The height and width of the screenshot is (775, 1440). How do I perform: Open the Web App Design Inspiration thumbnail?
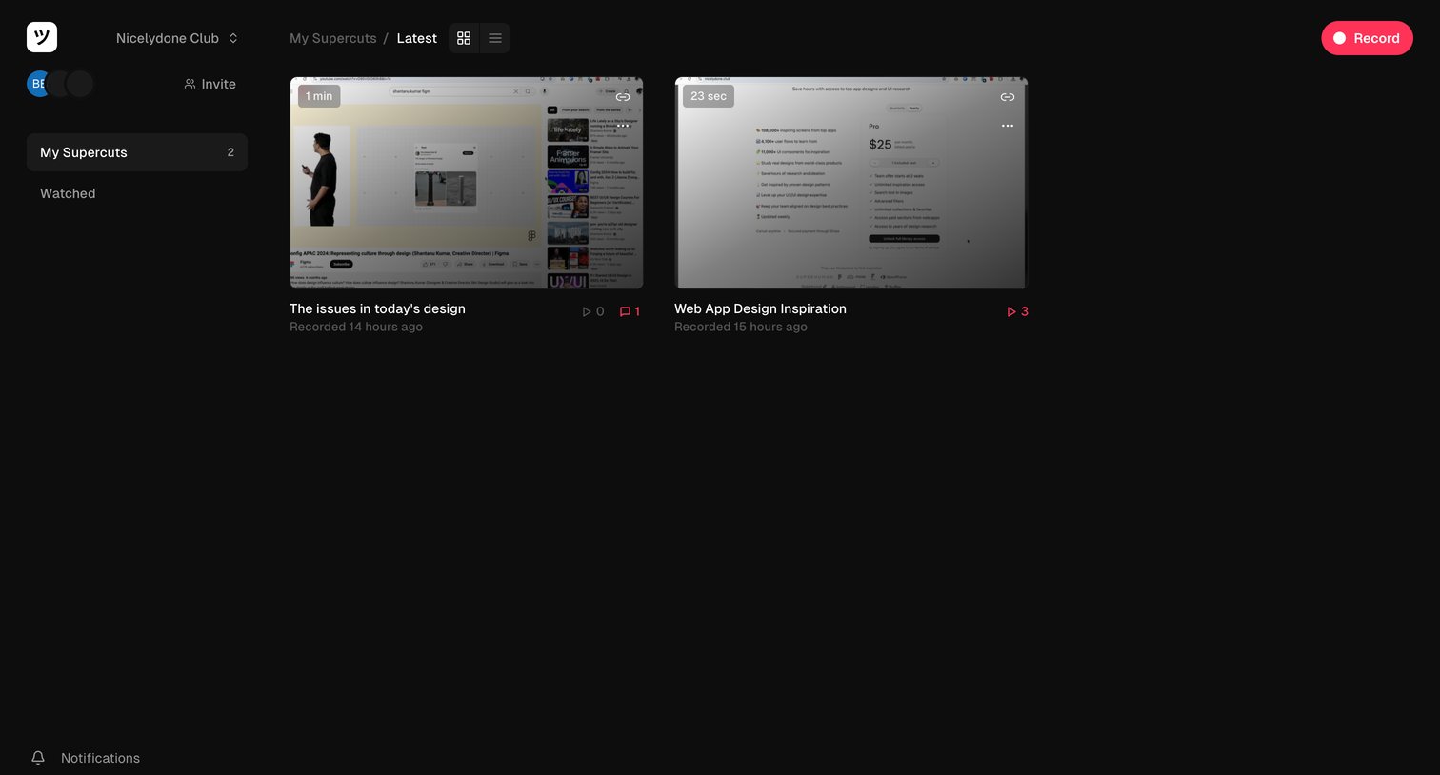click(x=851, y=183)
